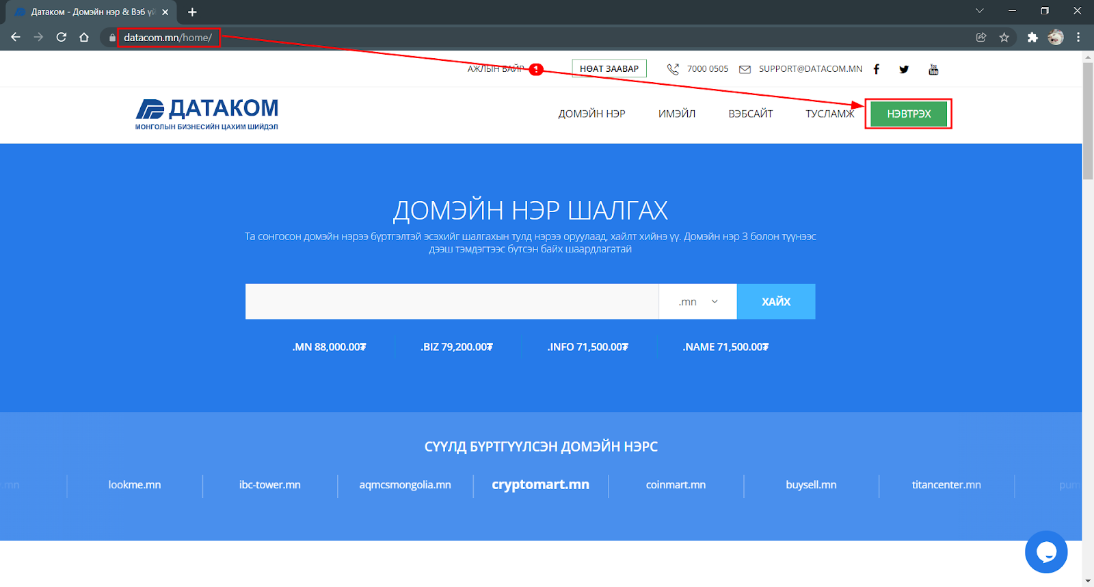Click the page vertical scrollbar thumb
The height and width of the screenshot is (587, 1094).
pyautogui.click(x=1088, y=121)
